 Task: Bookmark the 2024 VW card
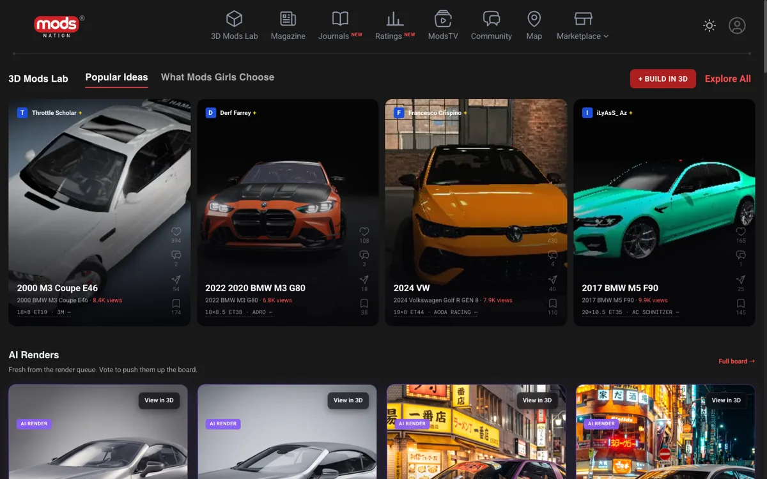tap(552, 303)
